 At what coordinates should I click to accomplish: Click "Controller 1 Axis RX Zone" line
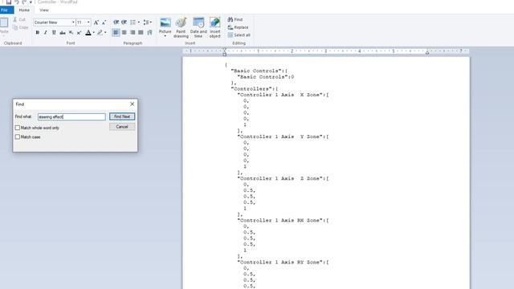coord(284,221)
